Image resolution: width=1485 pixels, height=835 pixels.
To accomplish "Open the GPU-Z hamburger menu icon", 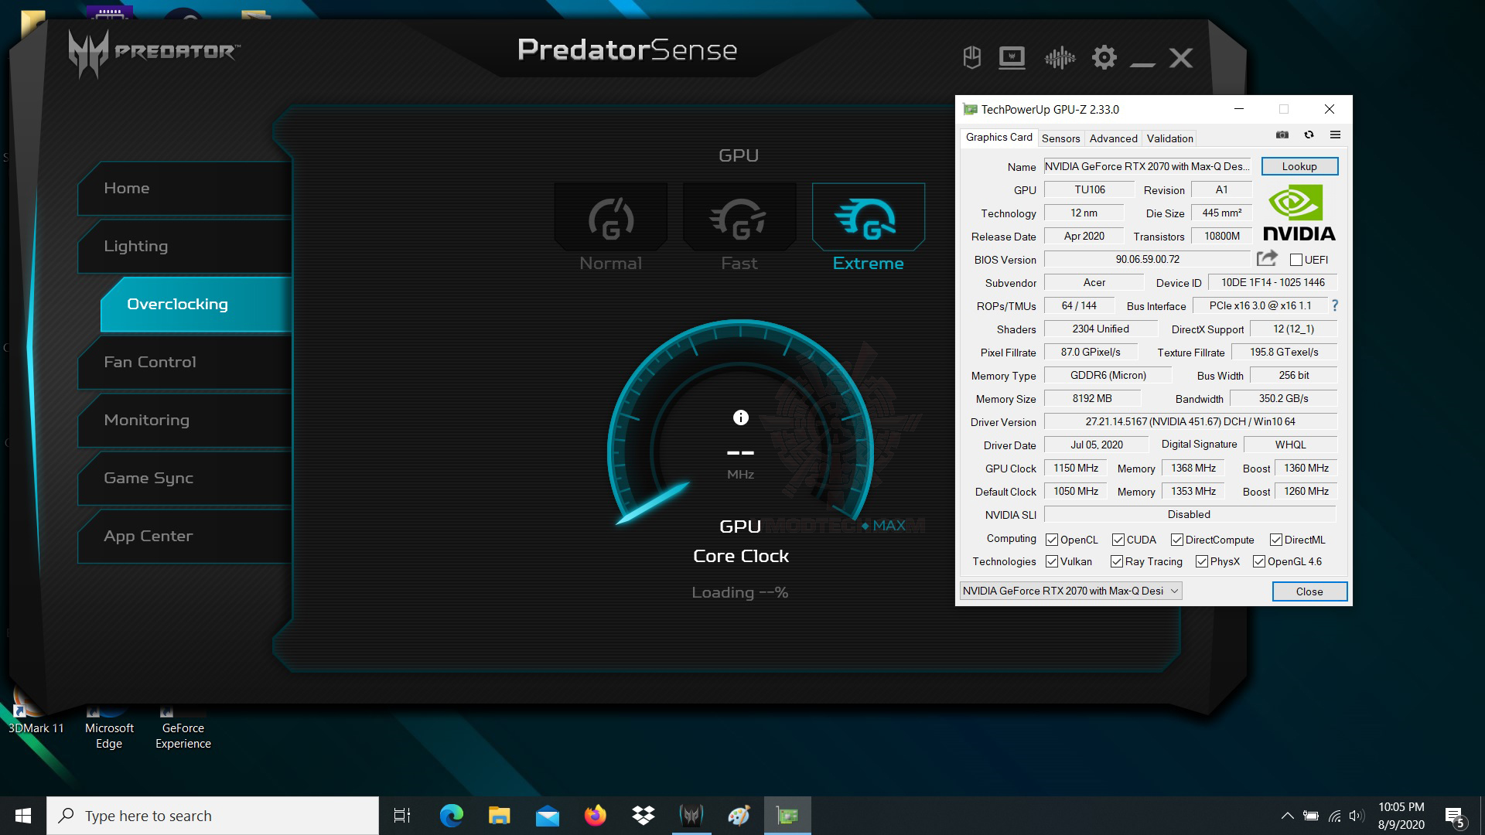I will [1335, 135].
